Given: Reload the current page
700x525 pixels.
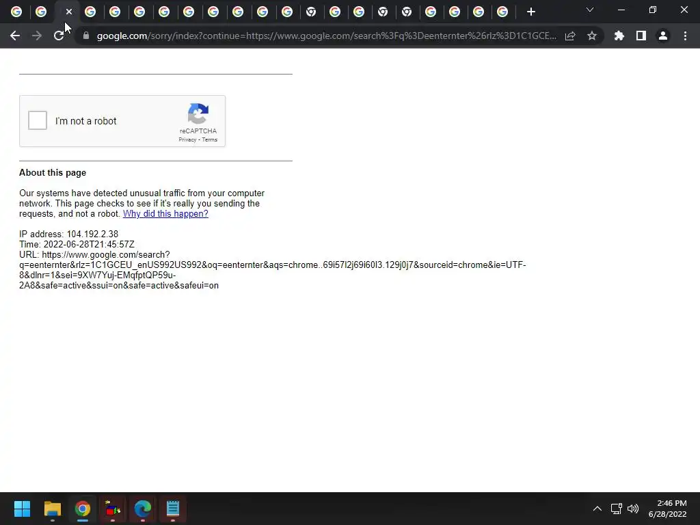Looking at the screenshot, I should click(59, 36).
